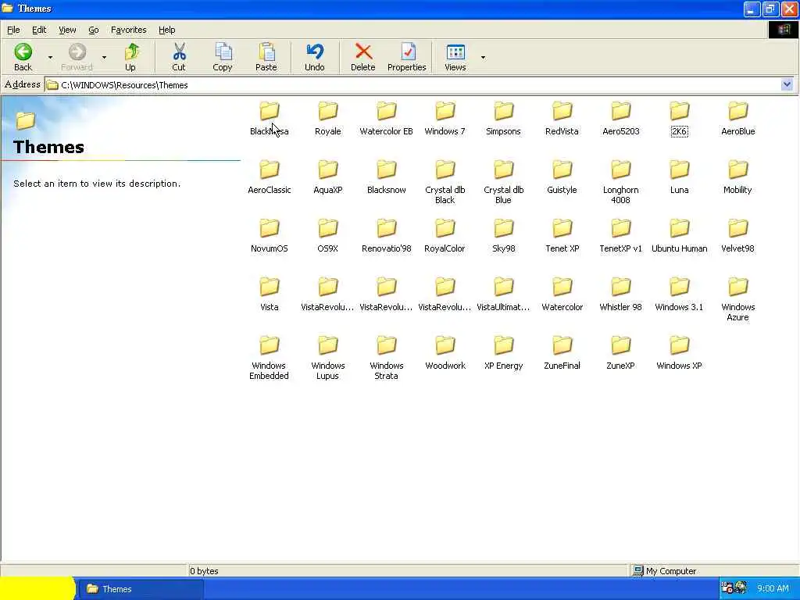Select the Woodwork folder
The height and width of the screenshot is (600, 800).
tap(445, 354)
